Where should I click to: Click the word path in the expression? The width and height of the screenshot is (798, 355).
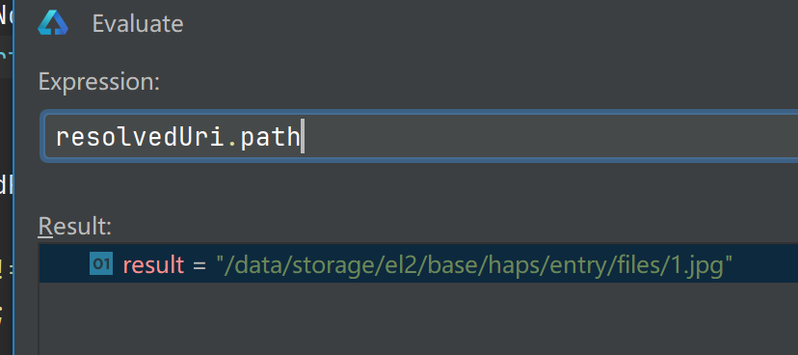(x=270, y=137)
